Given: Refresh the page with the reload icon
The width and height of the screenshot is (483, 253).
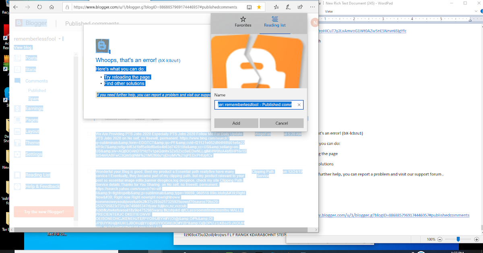Looking at the screenshot, I should pyautogui.click(x=39, y=7).
